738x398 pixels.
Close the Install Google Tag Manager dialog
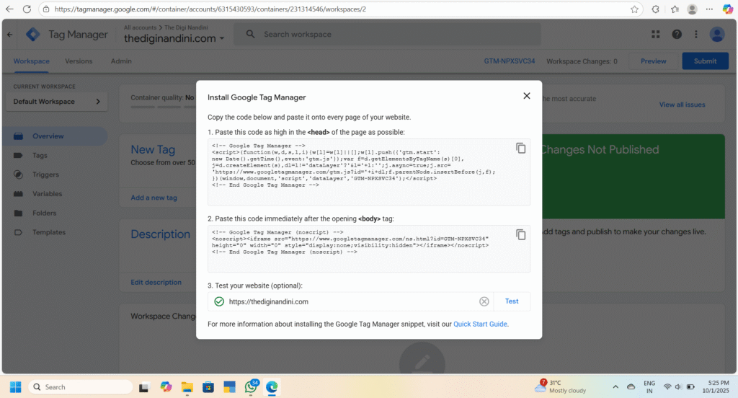click(x=526, y=96)
